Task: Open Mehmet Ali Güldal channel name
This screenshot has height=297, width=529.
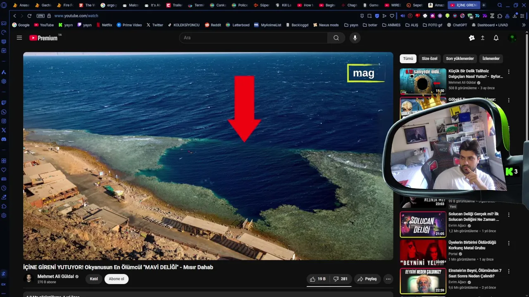Action: (x=56, y=276)
